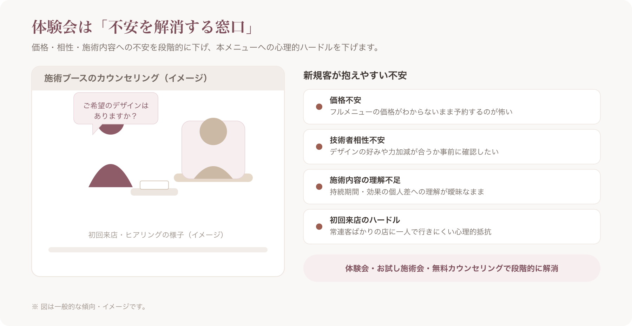This screenshot has height=326, width=632.
Task: Click the footnote ※ 図は一般的な傾向・イメージです。
Action: [89, 307]
